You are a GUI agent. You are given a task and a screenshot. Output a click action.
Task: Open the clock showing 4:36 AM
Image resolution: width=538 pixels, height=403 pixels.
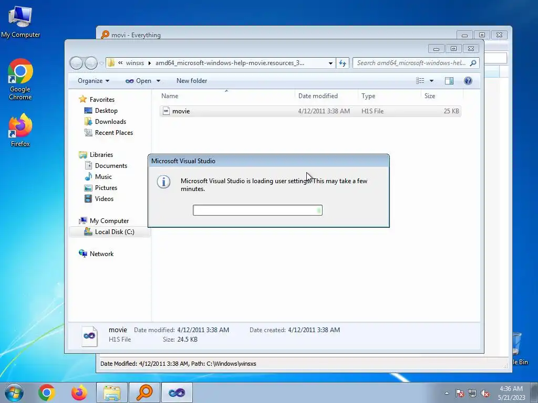click(511, 393)
